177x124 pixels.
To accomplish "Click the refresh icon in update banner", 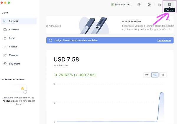I will (50, 40).
